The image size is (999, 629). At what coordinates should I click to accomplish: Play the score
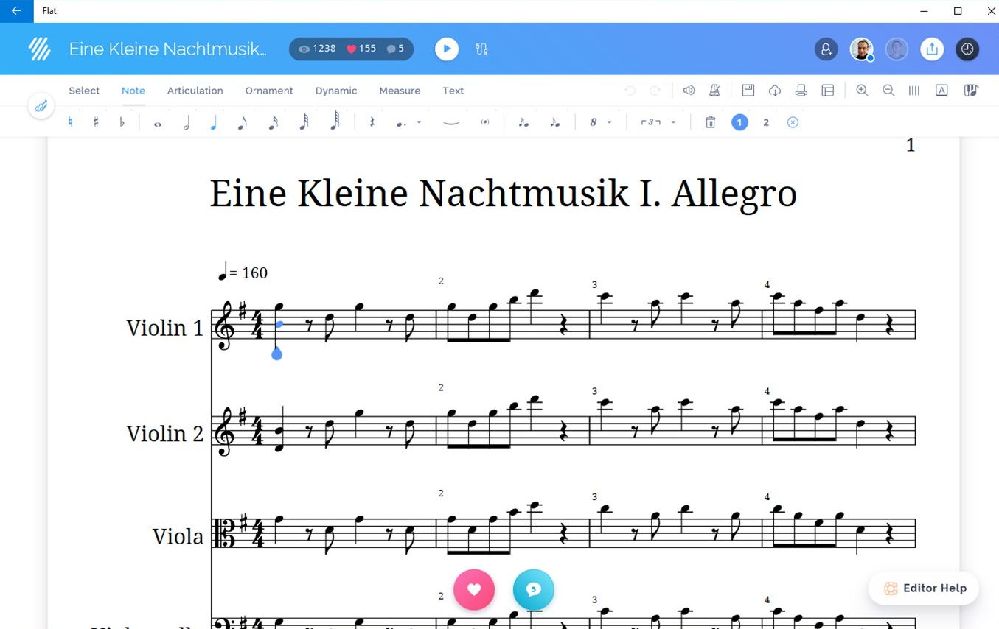447,49
